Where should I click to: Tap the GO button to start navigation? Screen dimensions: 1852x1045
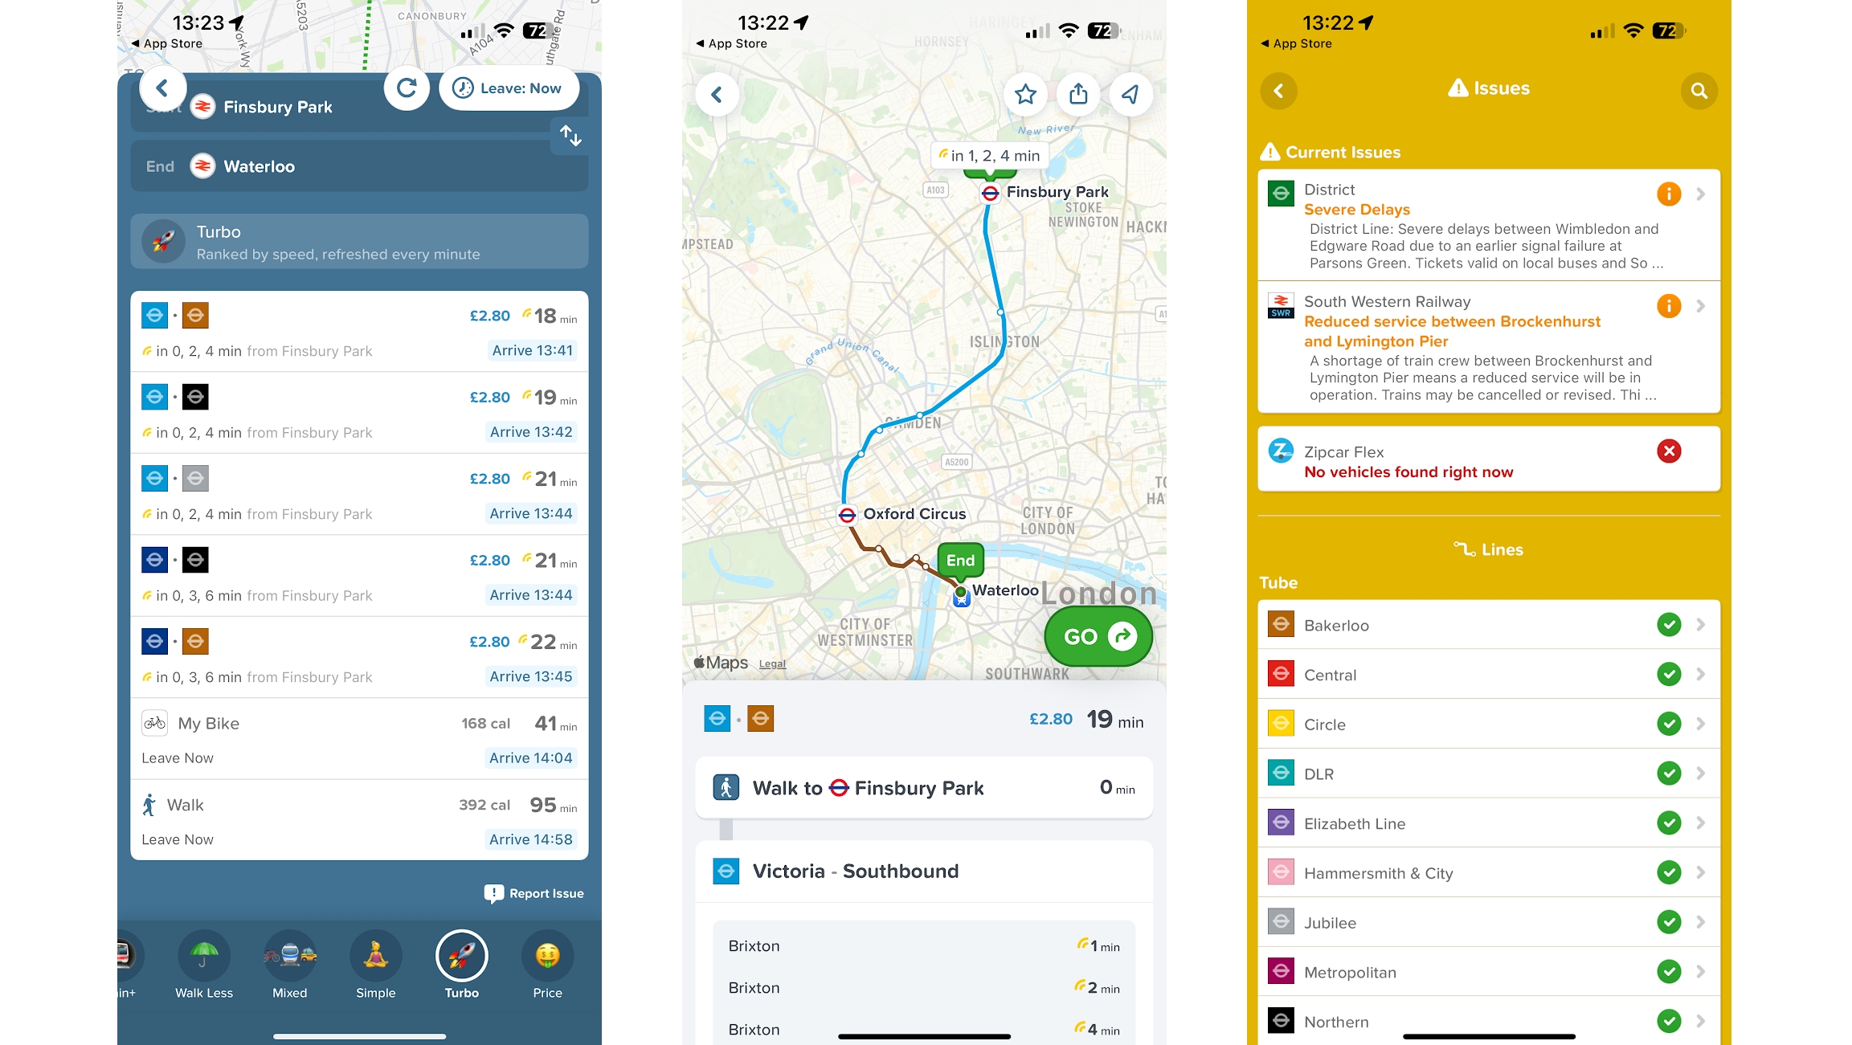1098,635
